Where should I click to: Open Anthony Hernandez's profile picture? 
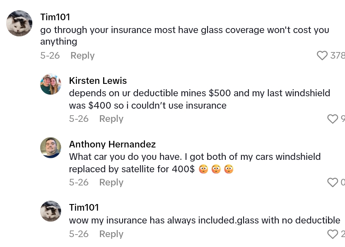coord(51,148)
